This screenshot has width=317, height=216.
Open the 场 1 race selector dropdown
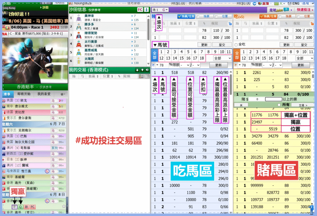click(x=160, y=10)
